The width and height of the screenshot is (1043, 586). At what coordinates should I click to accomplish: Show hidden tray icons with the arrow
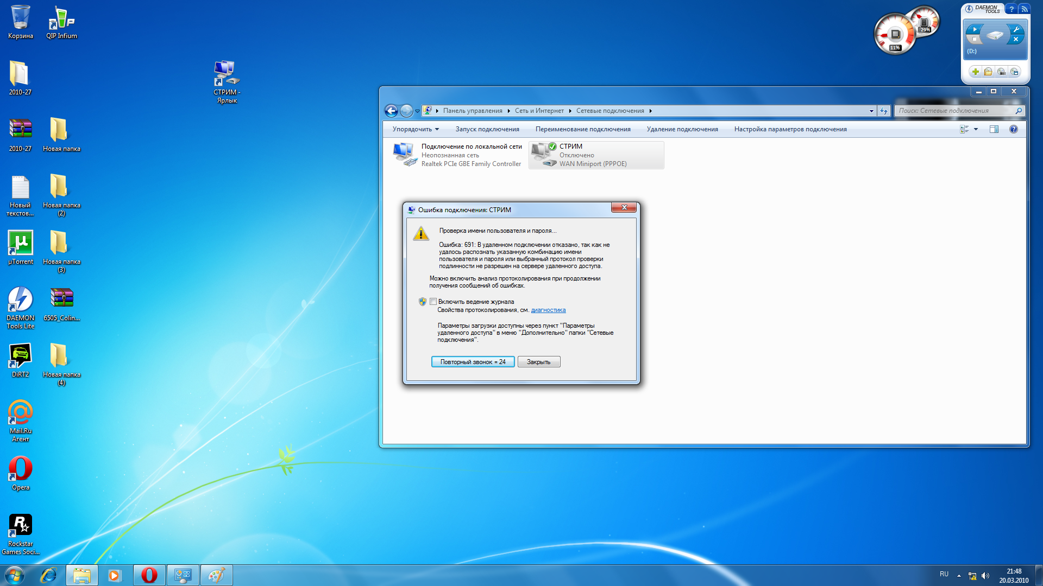(959, 576)
